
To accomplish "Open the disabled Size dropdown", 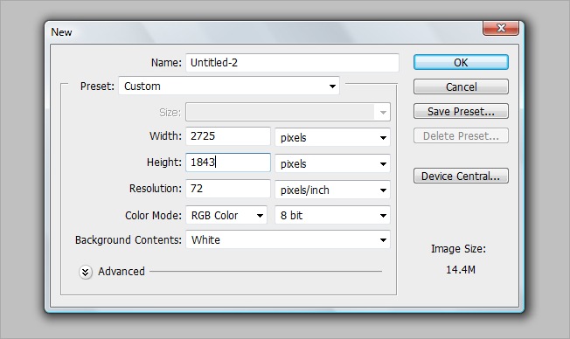I will (x=288, y=113).
